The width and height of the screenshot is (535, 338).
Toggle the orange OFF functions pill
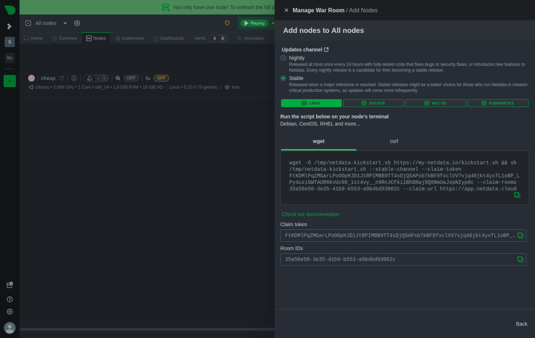(x=161, y=78)
